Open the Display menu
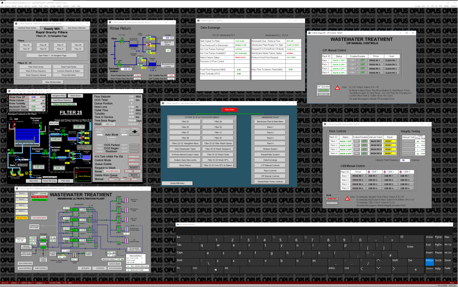Image resolution: width=458 pixels, height=287 pixels. click(7, 6)
